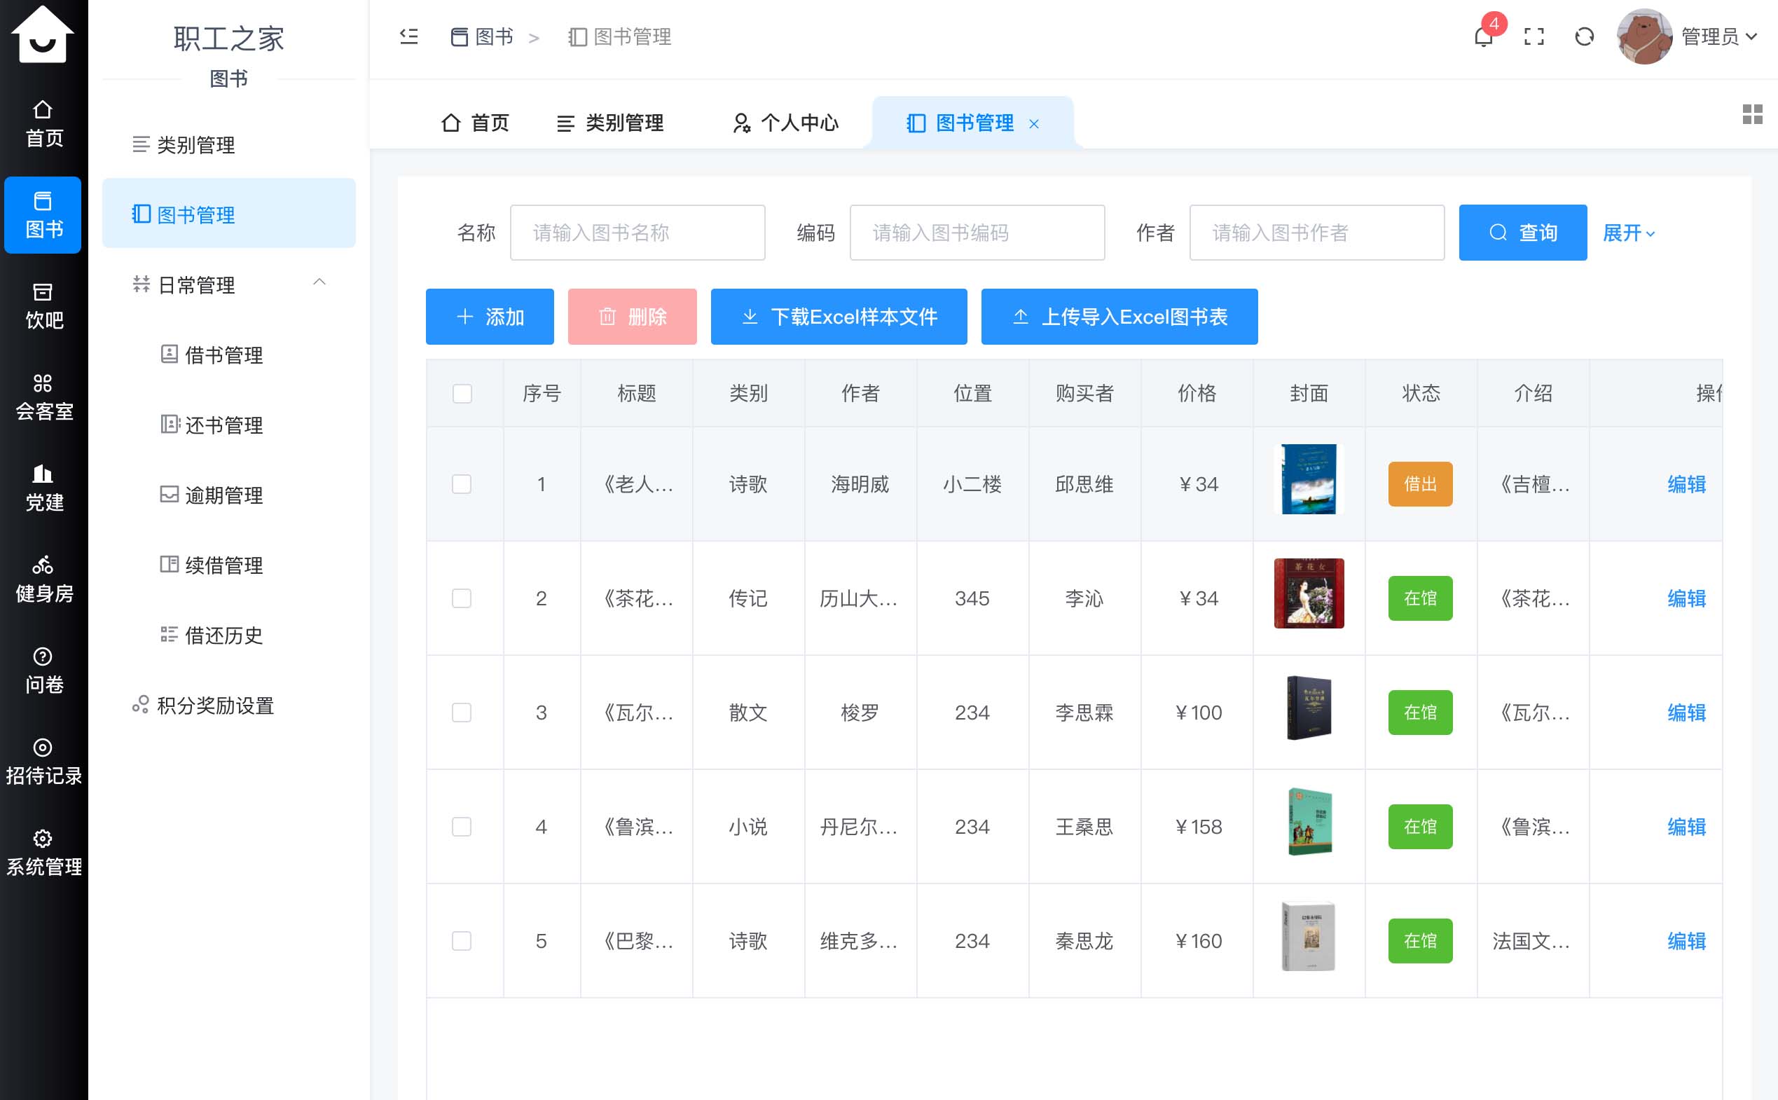The image size is (1778, 1100).
Task: Click 下载Excel样本文件 button
Action: 839,317
